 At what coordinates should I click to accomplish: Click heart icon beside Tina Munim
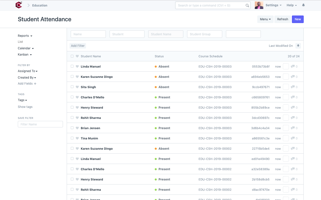[x=77, y=138]
